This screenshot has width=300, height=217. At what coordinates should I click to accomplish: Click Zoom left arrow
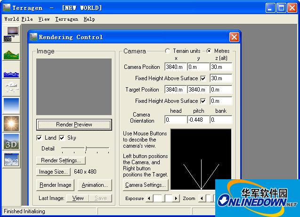click(202, 199)
